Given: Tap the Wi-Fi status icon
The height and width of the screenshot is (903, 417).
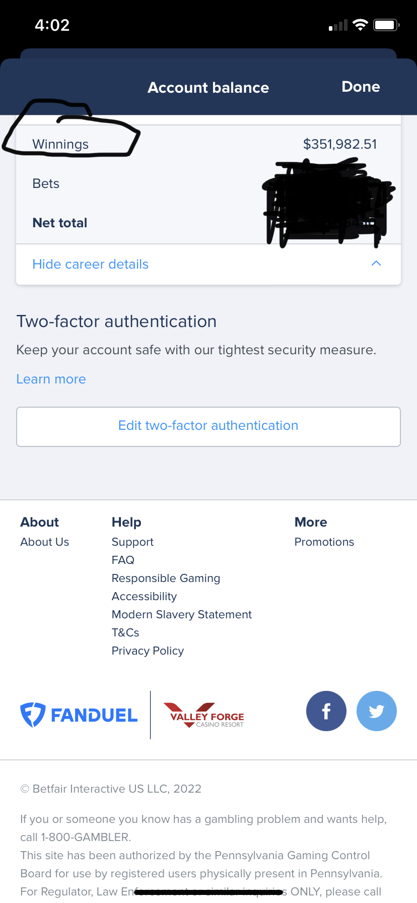Looking at the screenshot, I should point(360,25).
